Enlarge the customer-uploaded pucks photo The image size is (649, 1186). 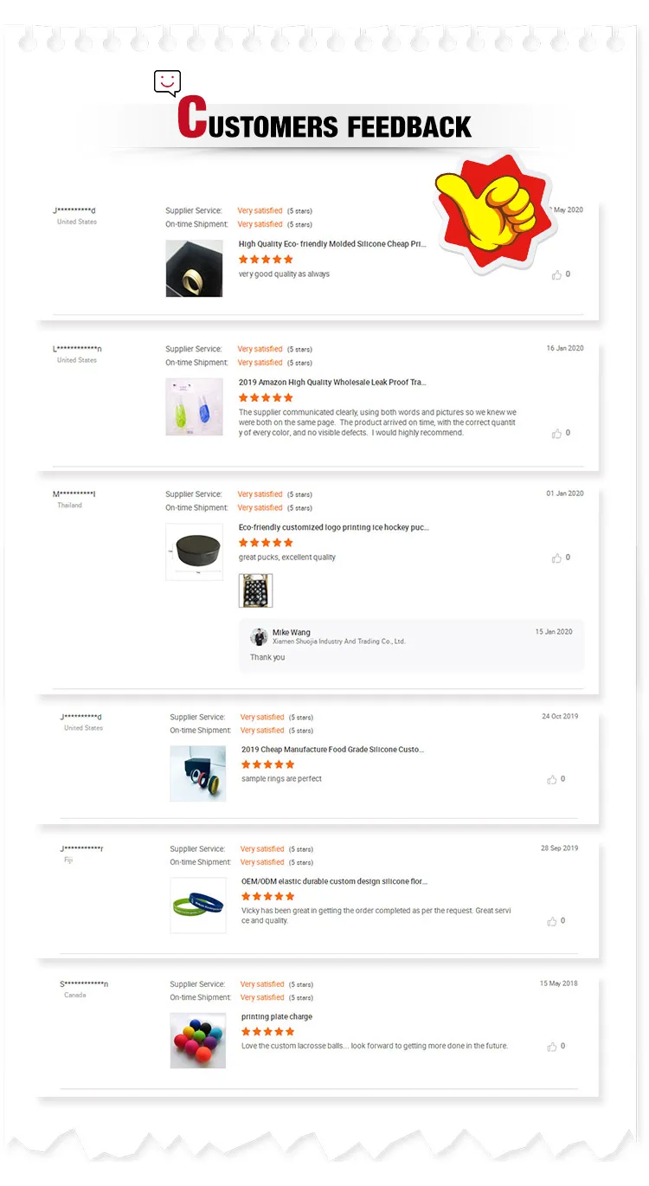click(x=255, y=590)
